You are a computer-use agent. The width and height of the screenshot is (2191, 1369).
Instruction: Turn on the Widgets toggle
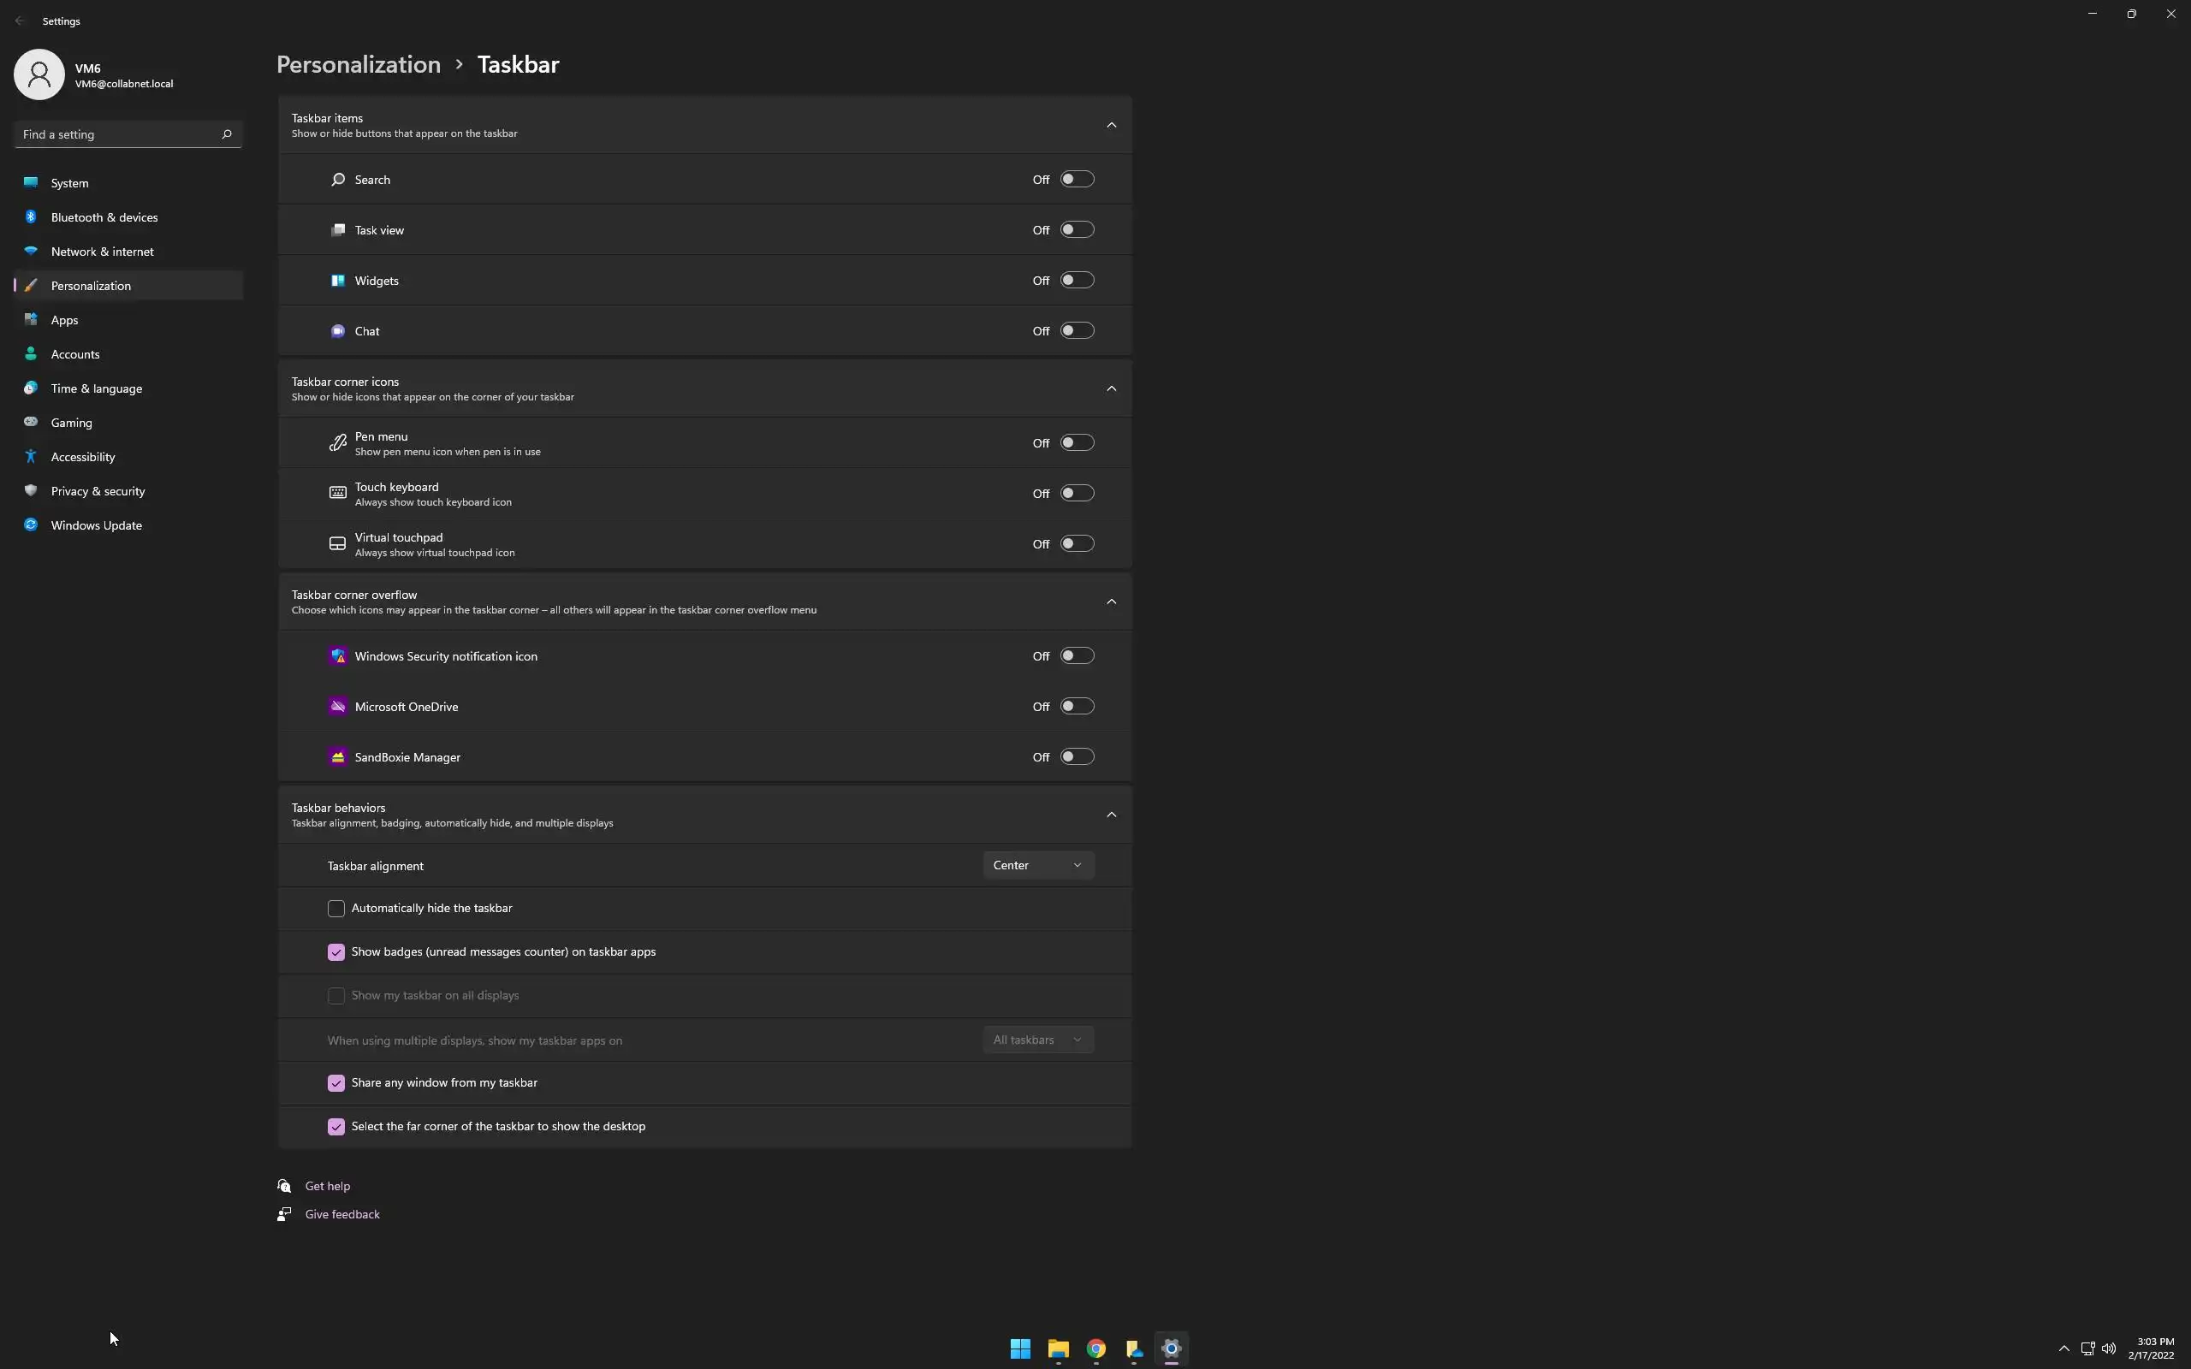pos(1077,281)
